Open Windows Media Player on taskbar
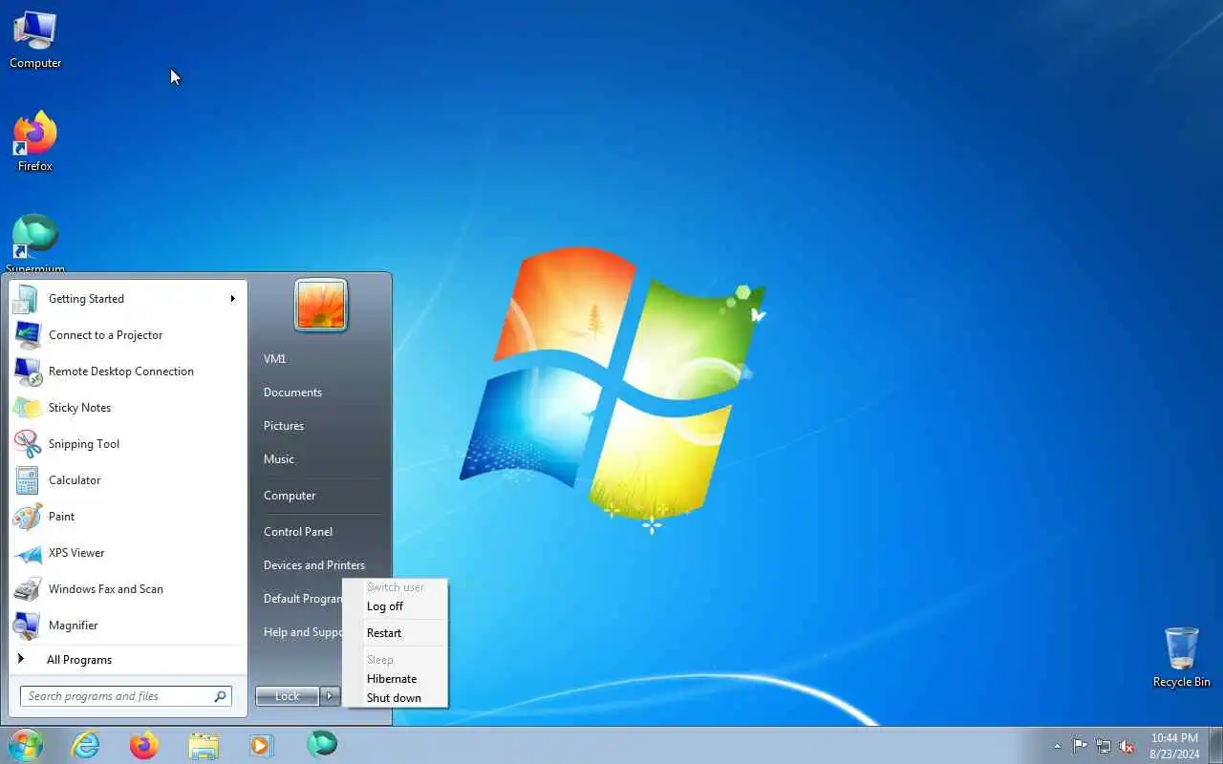This screenshot has height=764, width=1223. click(262, 745)
